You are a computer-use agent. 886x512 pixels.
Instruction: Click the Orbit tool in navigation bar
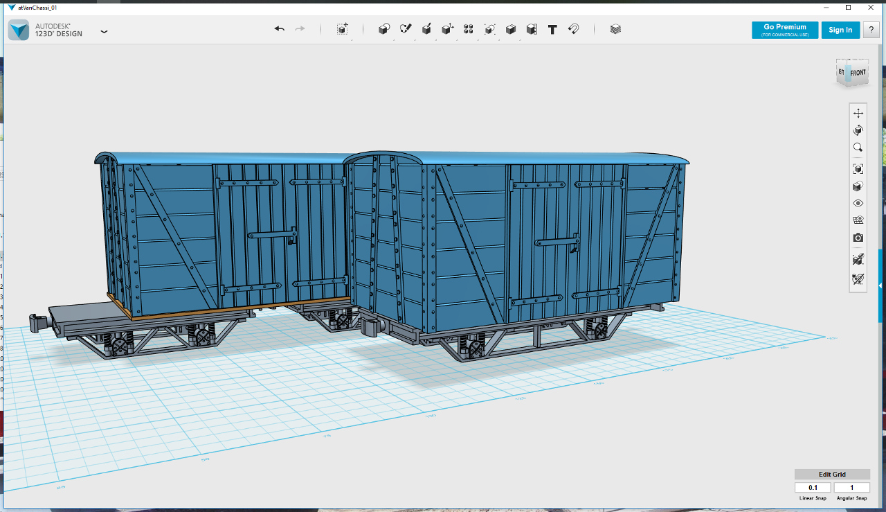click(858, 130)
